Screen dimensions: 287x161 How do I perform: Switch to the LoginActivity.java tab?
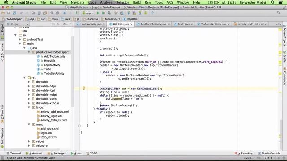(91, 24)
